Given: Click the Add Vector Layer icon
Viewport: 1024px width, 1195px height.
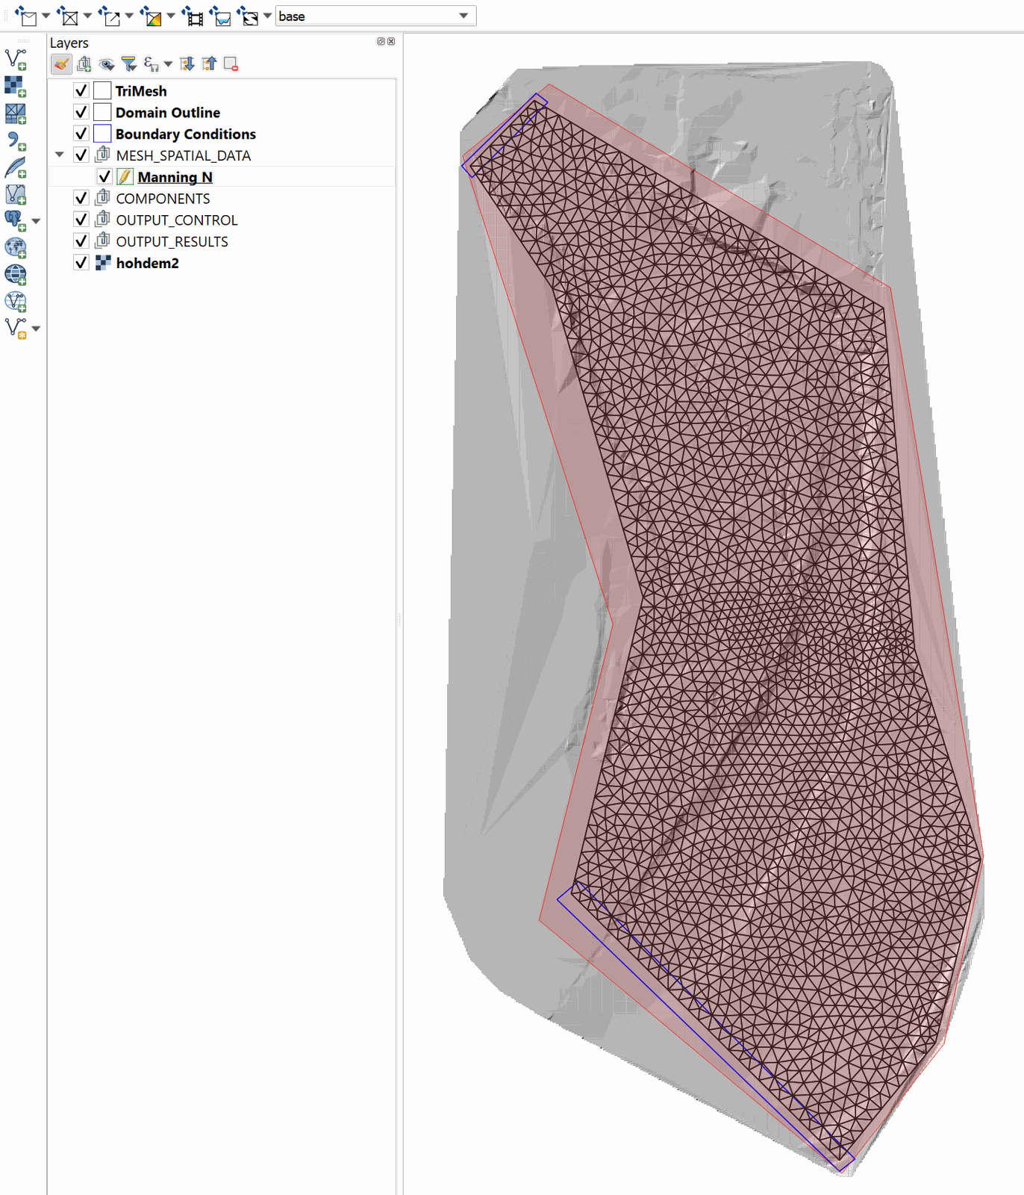Looking at the screenshot, I should pos(15,59).
